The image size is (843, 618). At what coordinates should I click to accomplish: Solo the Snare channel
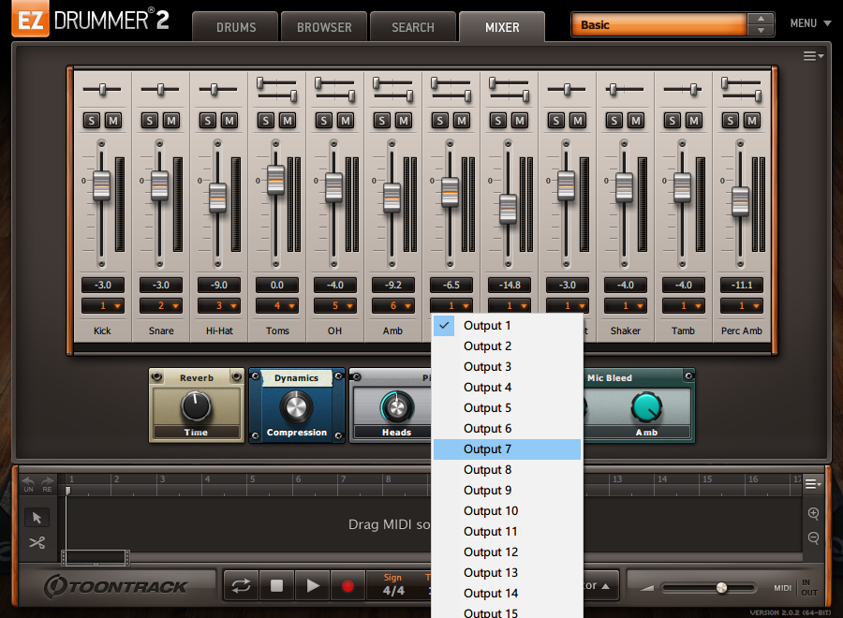(150, 121)
